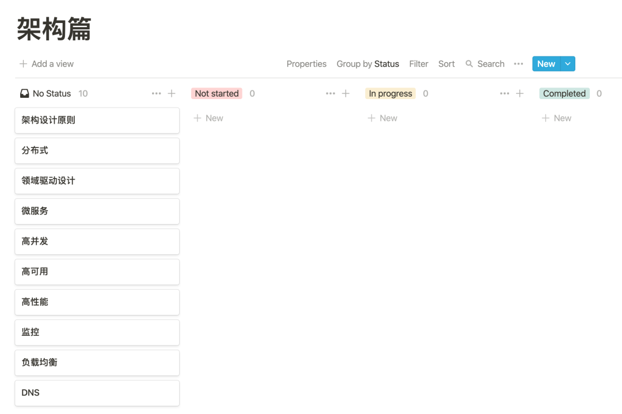622x414 pixels.
Task: Open the Sort menu
Action: click(446, 64)
